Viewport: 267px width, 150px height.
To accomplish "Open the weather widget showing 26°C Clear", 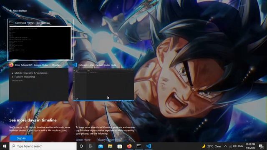I will [x=212, y=146].
